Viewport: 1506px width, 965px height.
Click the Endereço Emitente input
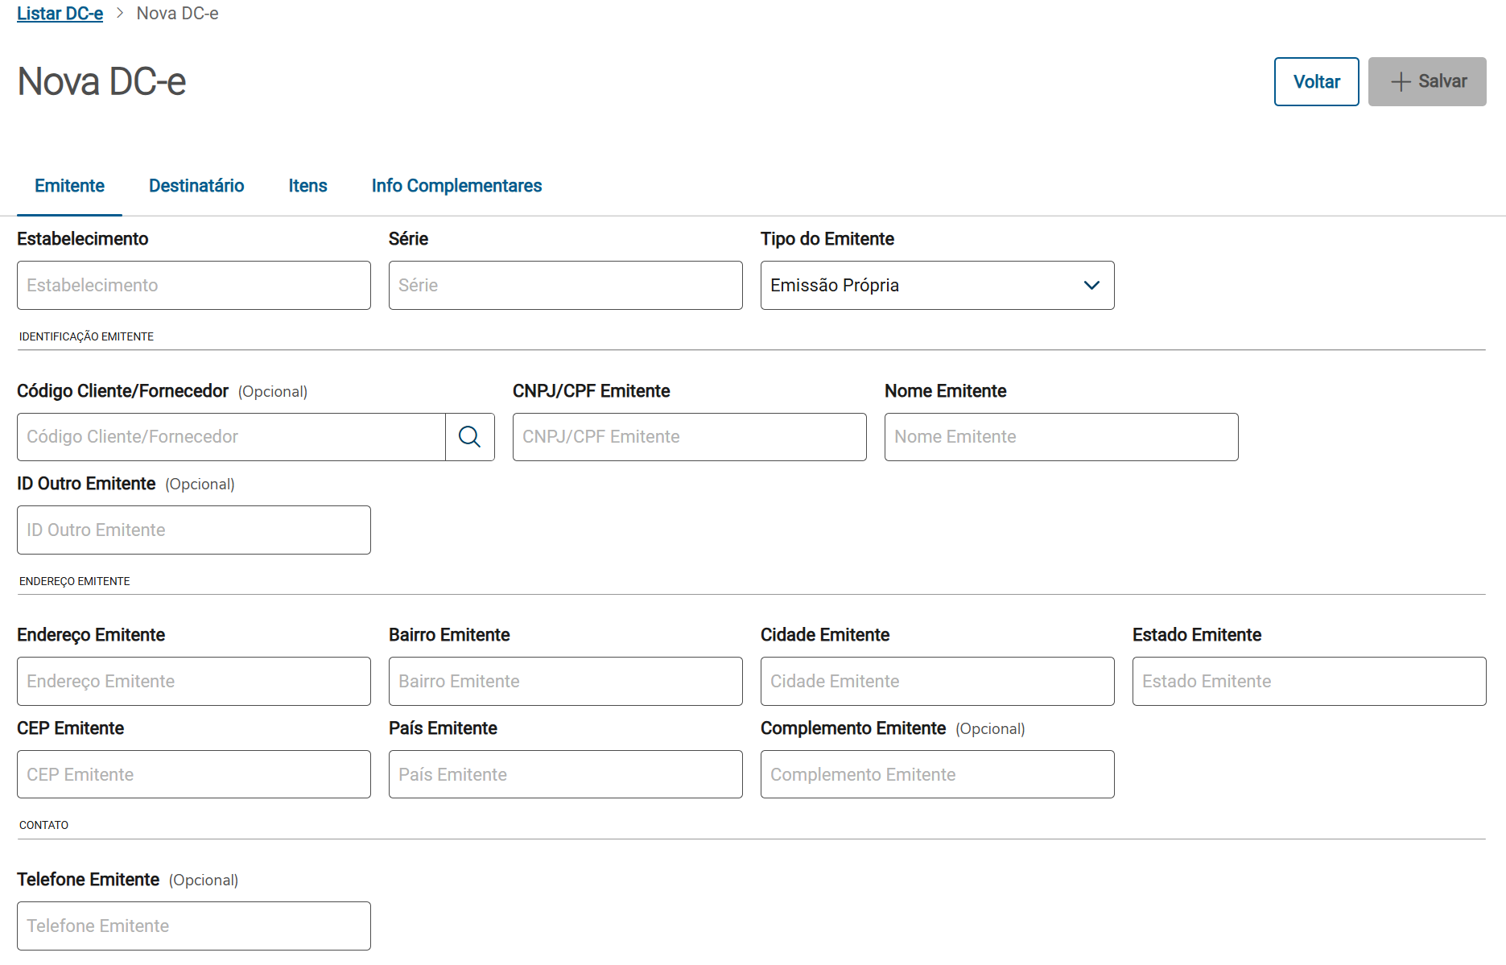(x=193, y=682)
